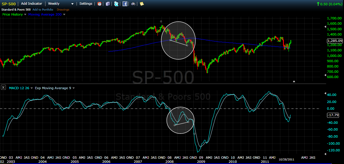Click the 2003 year label on time axis
This screenshot has width=344, height=164.
coord(11,162)
